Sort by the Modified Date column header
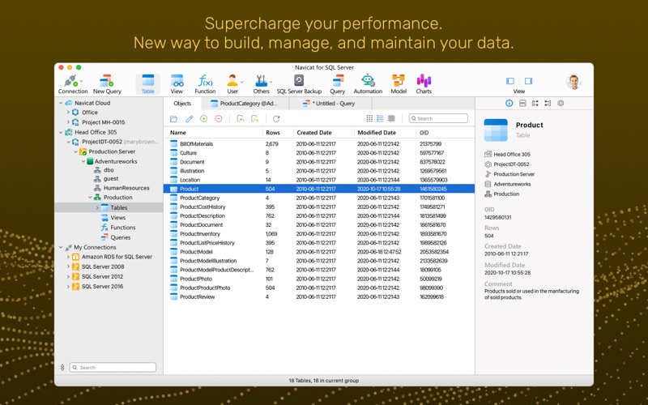Screen dimensions: 648x405 pyautogui.click(x=385, y=133)
